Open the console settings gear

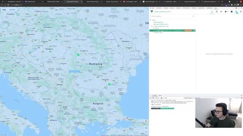[241, 98]
